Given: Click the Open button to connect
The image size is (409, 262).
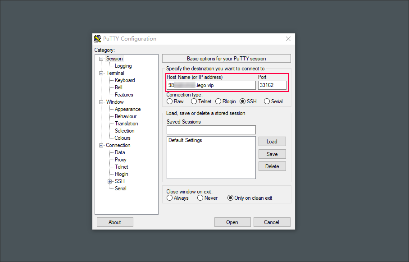Looking at the screenshot, I should coord(232,222).
